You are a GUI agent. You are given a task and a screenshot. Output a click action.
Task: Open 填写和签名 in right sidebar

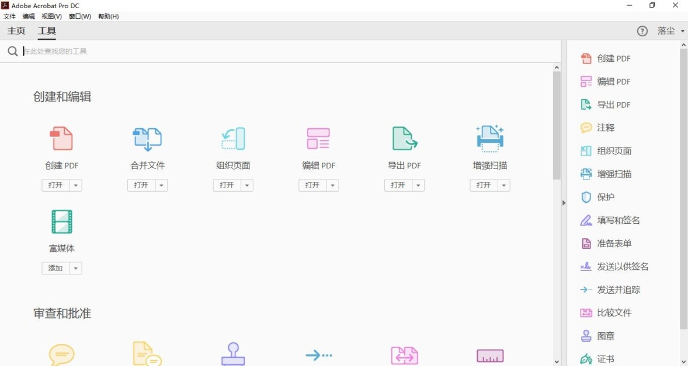pos(610,220)
